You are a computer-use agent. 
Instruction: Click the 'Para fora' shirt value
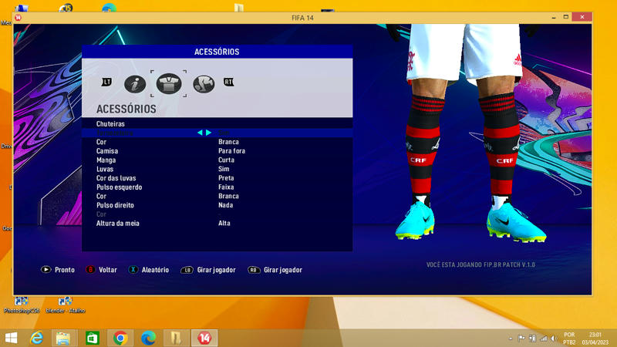point(232,151)
